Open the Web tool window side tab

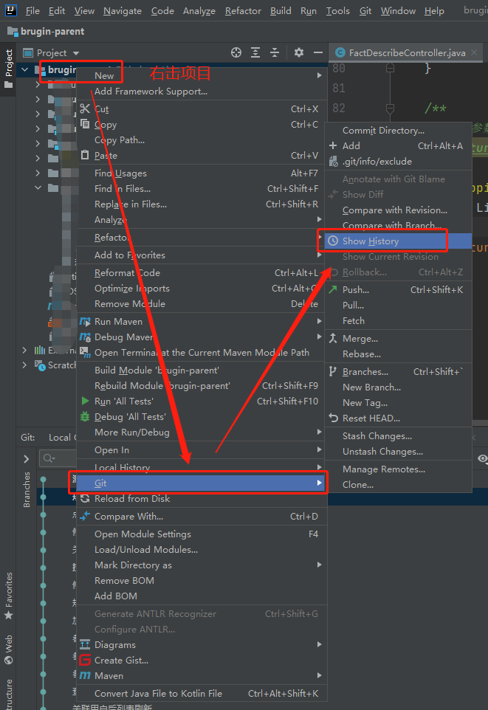pyautogui.click(x=9, y=649)
